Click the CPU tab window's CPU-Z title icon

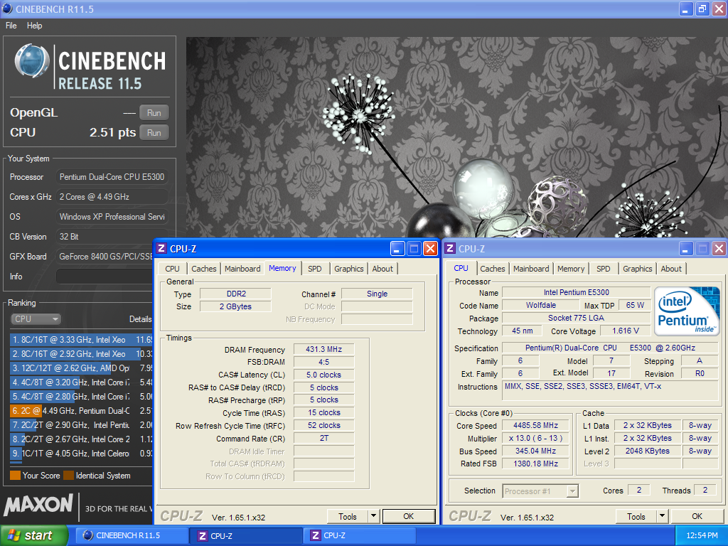[x=450, y=248]
